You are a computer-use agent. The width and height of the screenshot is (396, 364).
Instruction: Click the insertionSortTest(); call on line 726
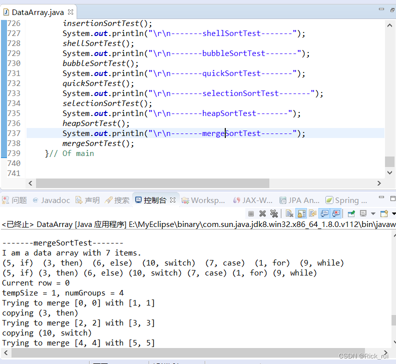click(x=107, y=23)
